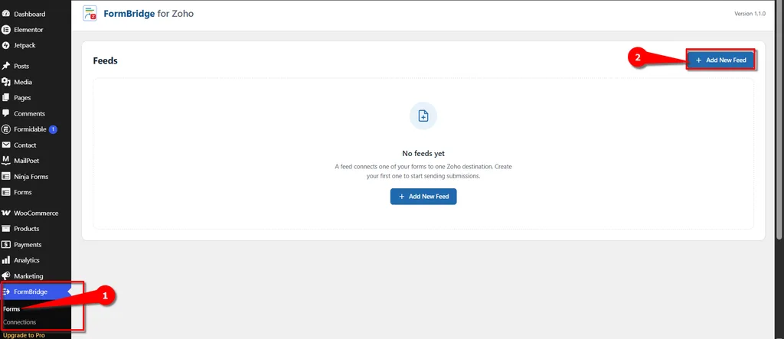
Task: Click the Posts pushpin icon
Action: [x=6, y=66]
